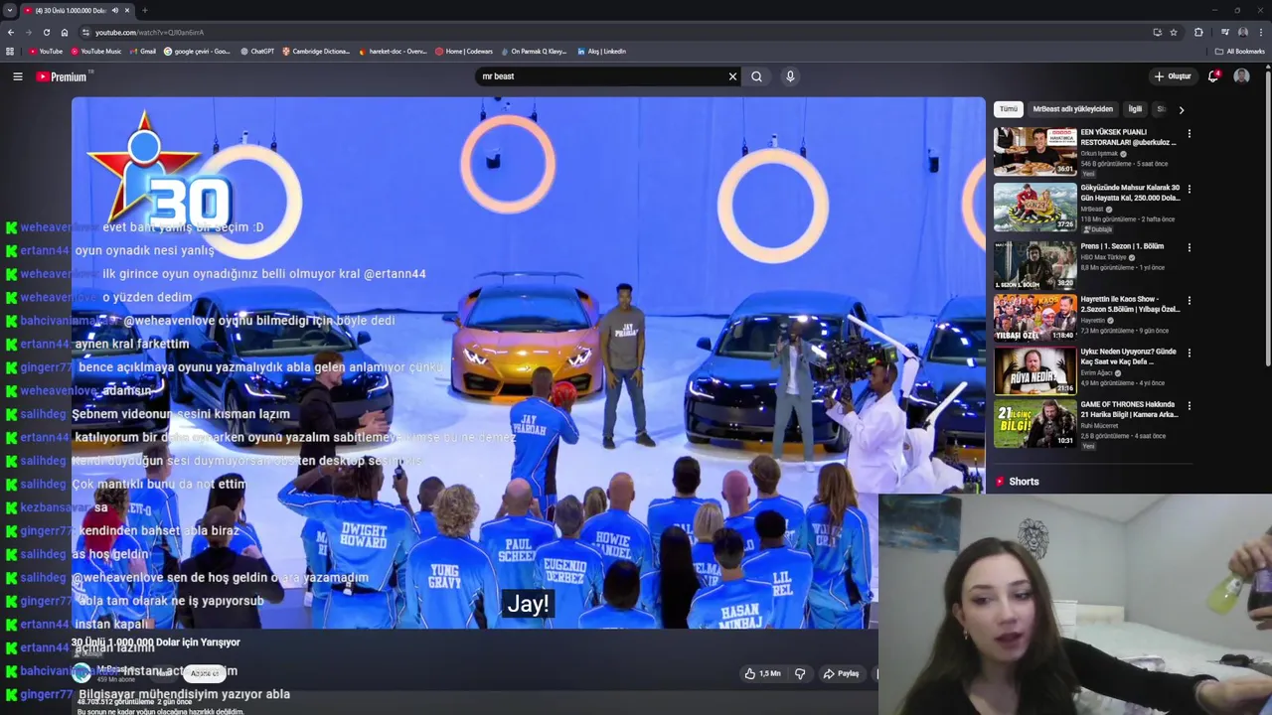Image resolution: width=1272 pixels, height=715 pixels.
Task: Clear the 'mr beast' search text
Action: click(733, 76)
